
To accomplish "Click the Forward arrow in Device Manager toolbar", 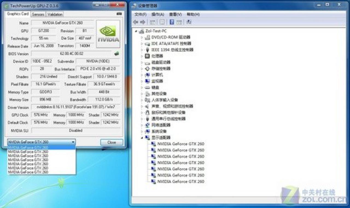I will click(142, 22).
